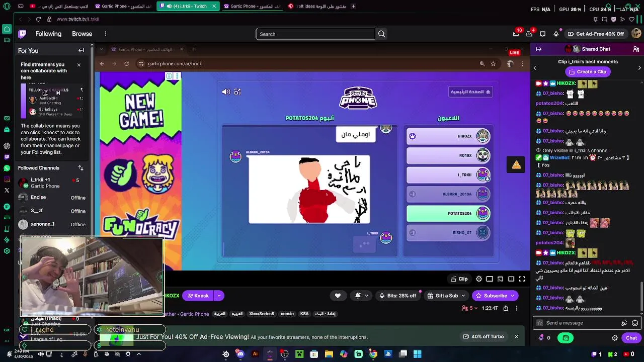Select POTATOS204 in players list

pyautogui.click(x=448, y=213)
